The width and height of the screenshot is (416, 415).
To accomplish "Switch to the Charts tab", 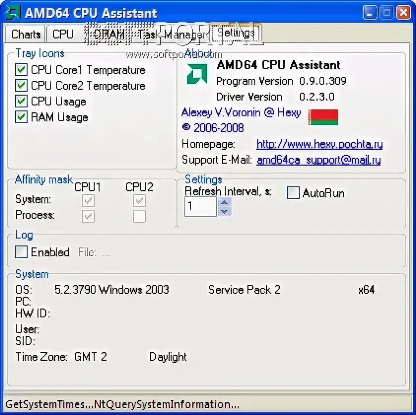I will click(x=25, y=34).
